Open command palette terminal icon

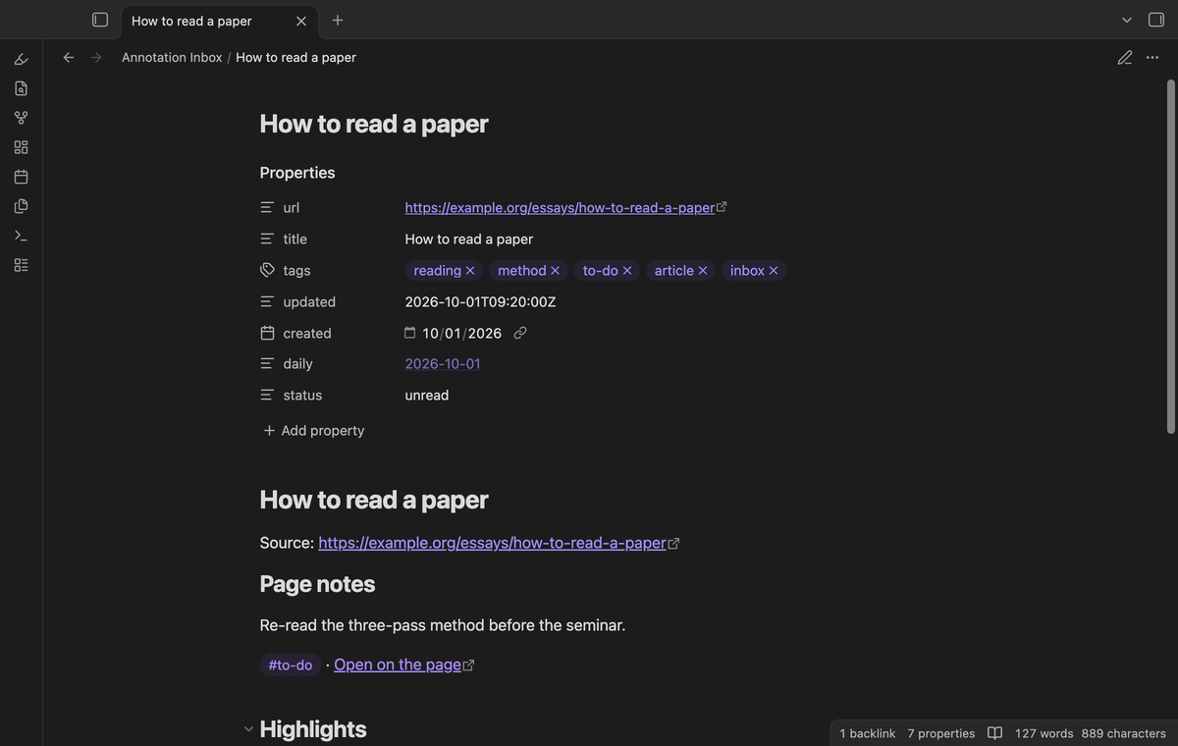pyautogui.click(x=22, y=236)
